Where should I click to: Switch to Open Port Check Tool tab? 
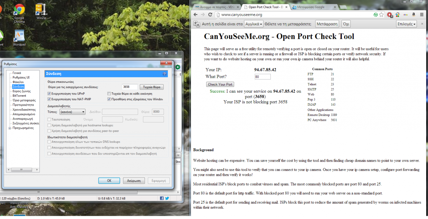[x=265, y=7]
